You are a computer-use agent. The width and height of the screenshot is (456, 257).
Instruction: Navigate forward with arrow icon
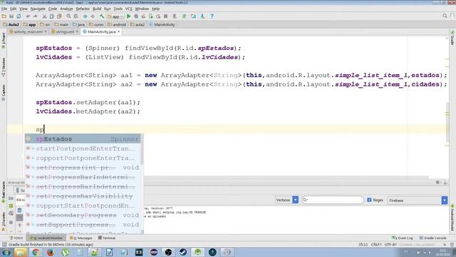point(93,16)
